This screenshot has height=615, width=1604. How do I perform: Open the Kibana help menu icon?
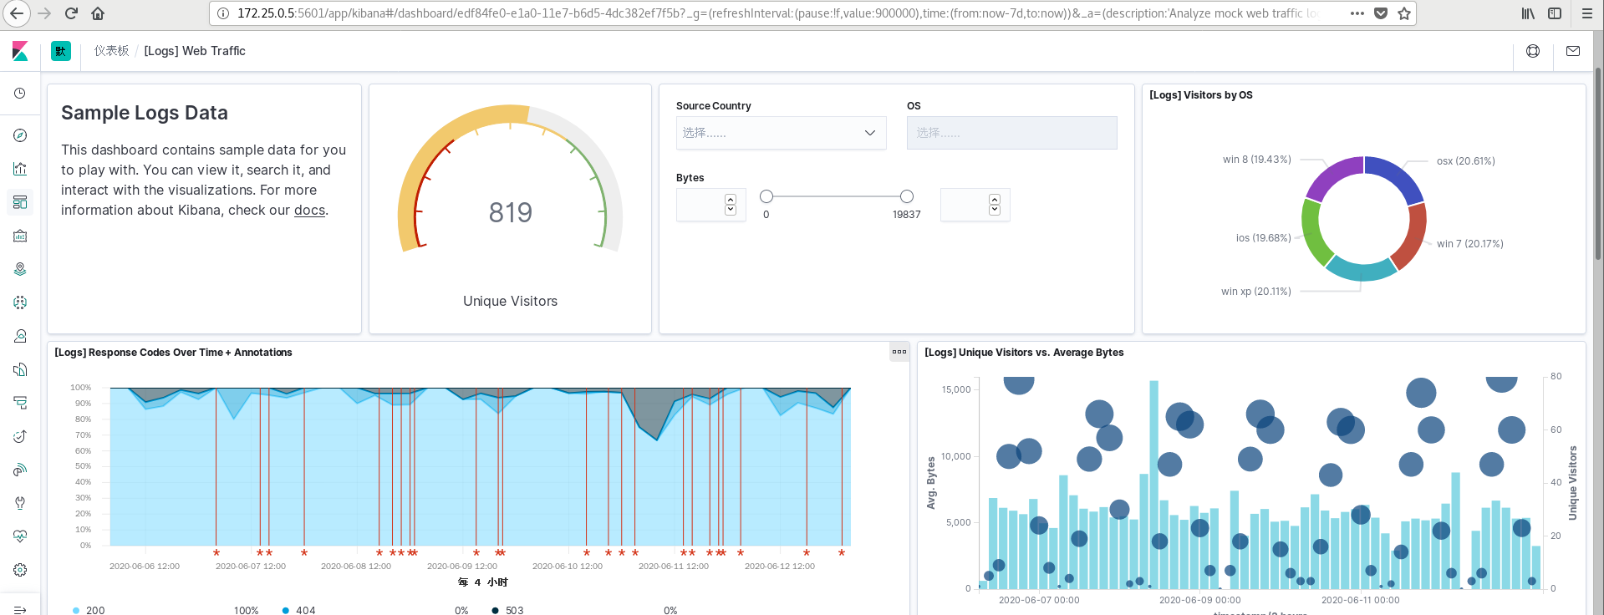click(x=1533, y=51)
